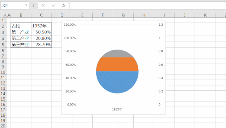
Task: Select column C header
Action: [41, 15]
